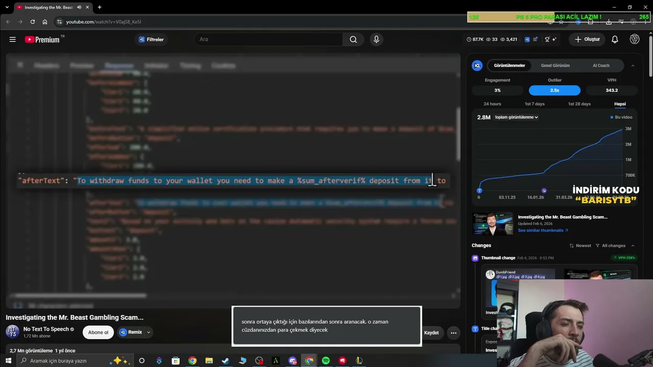This screenshot has height=367, width=653.
Task: Expand the Remix dropdown arrow
Action: pyautogui.click(x=148, y=332)
